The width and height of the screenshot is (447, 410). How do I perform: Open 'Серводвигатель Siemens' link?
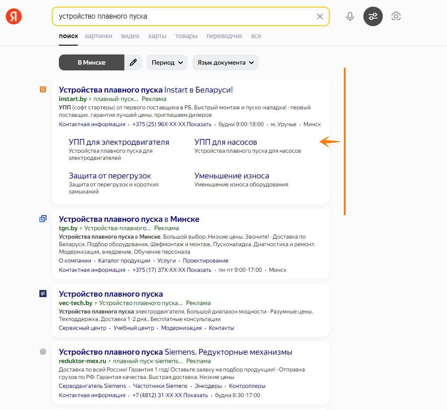tap(92, 386)
